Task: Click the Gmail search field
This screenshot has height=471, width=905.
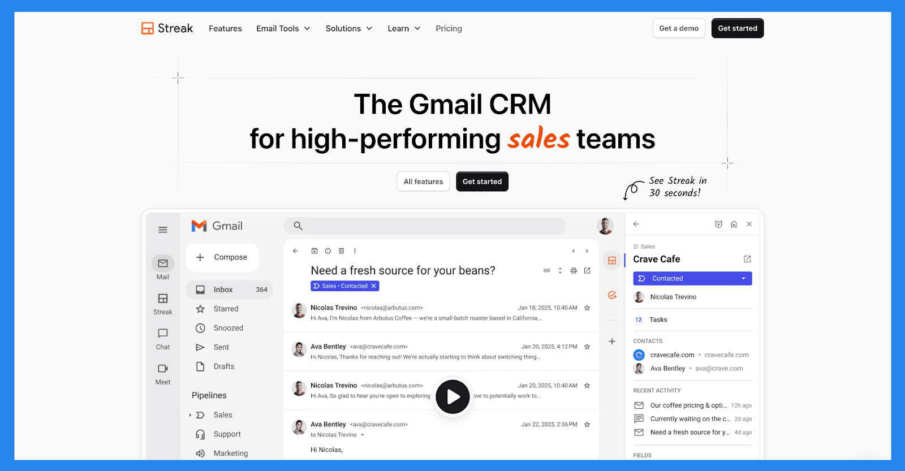Action: coord(425,226)
